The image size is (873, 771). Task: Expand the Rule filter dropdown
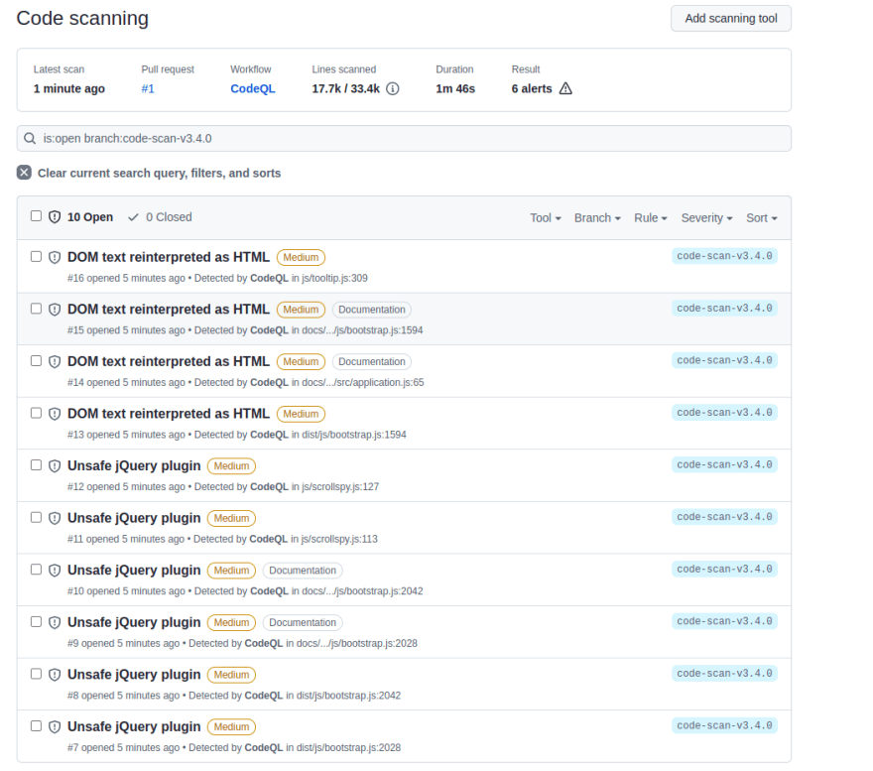pyautogui.click(x=651, y=218)
